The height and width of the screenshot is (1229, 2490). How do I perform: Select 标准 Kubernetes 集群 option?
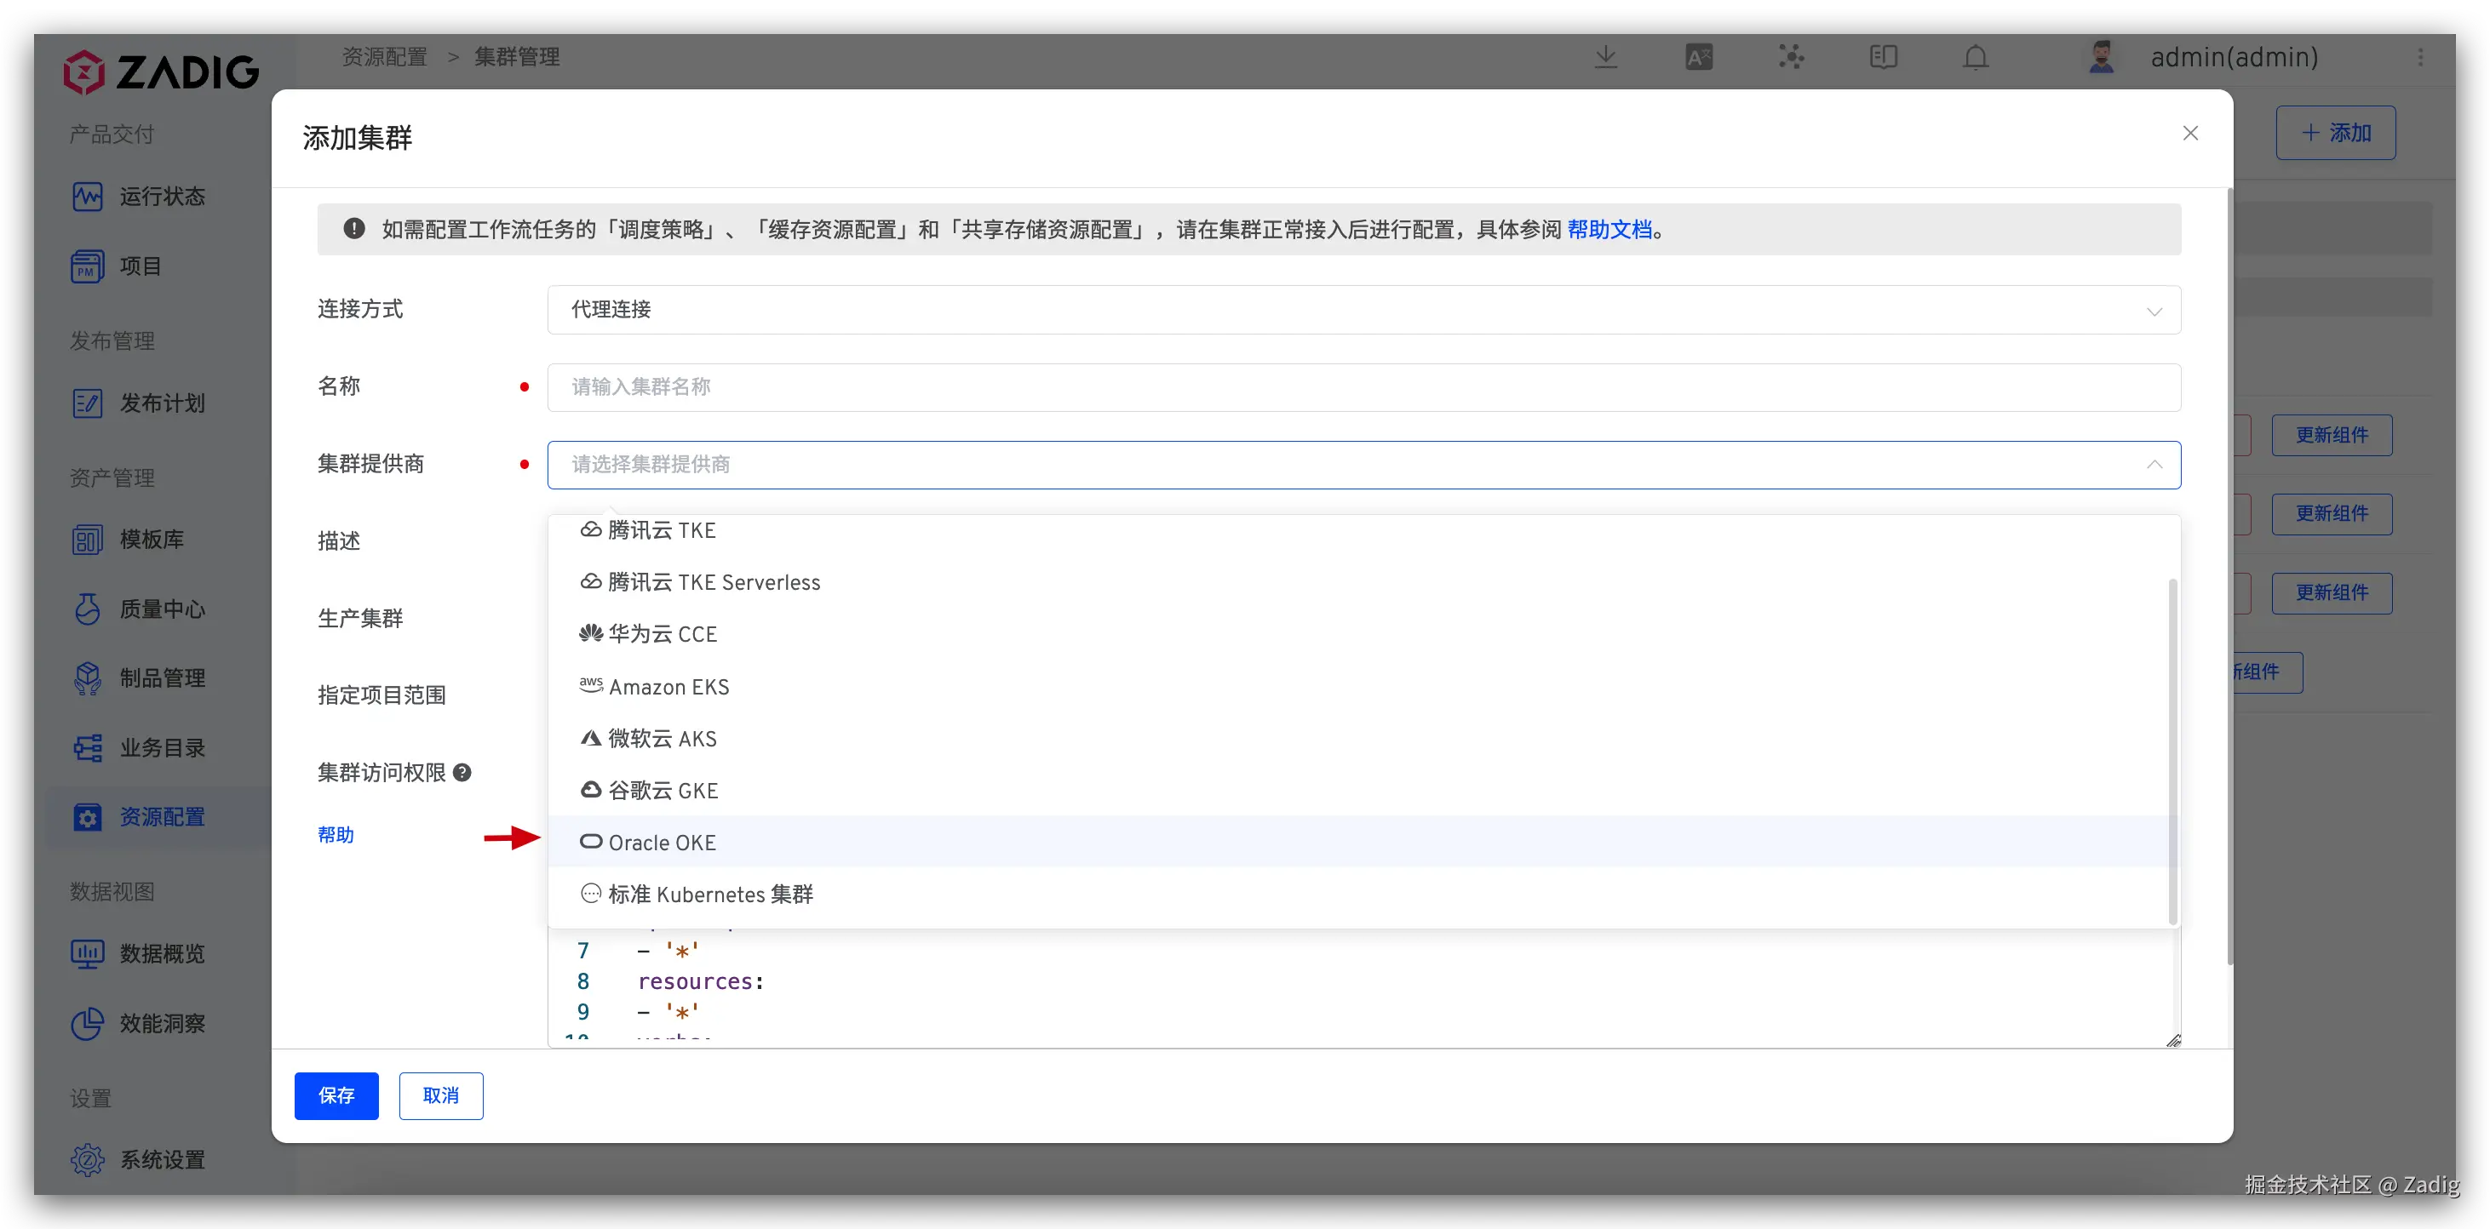[x=710, y=895]
